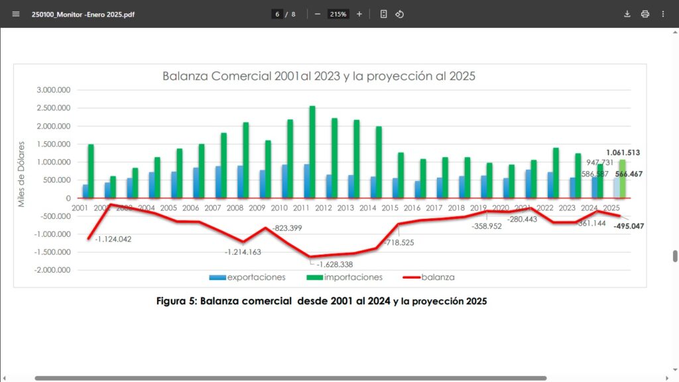Click the zoom in plus button
The image size is (679, 382).
359,14
